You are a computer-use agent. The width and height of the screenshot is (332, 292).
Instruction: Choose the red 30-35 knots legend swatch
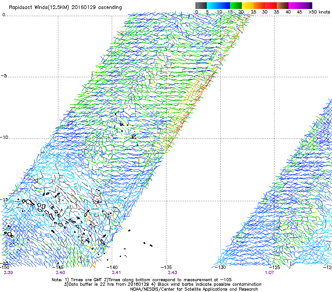[x=271, y=5]
